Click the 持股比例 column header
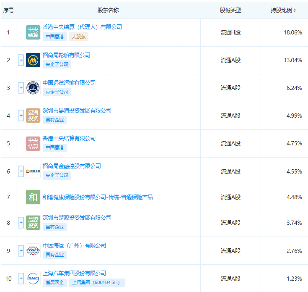 tap(281, 10)
